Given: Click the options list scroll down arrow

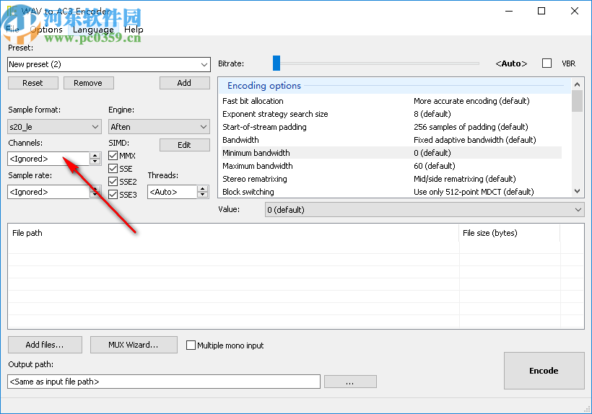Looking at the screenshot, I should pos(577,191).
